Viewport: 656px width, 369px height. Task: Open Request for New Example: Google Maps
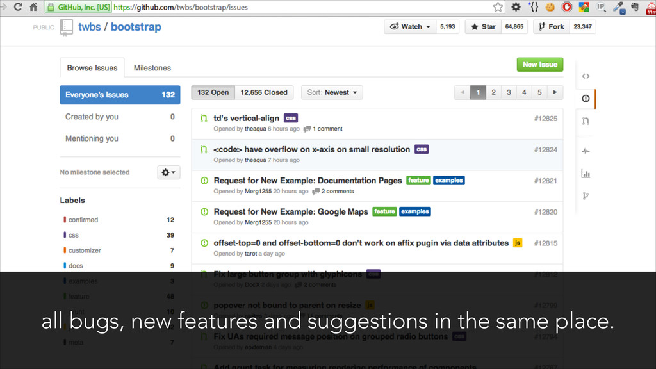coord(291,211)
